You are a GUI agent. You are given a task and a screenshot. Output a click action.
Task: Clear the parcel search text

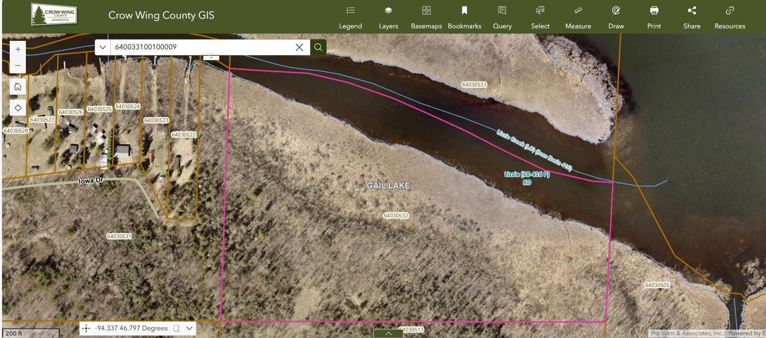pyautogui.click(x=299, y=47)
